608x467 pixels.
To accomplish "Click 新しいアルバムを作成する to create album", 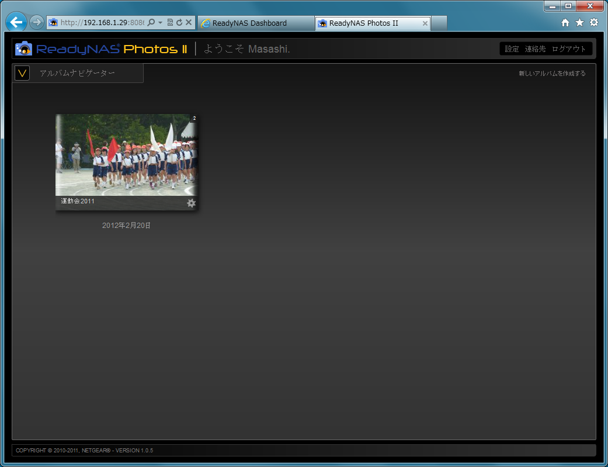I will click(x=552, y=74).
